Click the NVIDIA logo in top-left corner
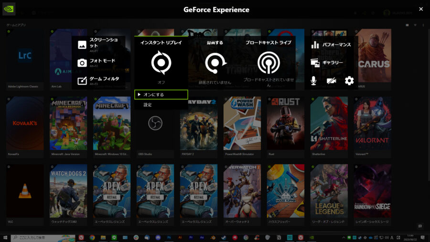Viewport: 430px width, 242px height. point(9,9)
